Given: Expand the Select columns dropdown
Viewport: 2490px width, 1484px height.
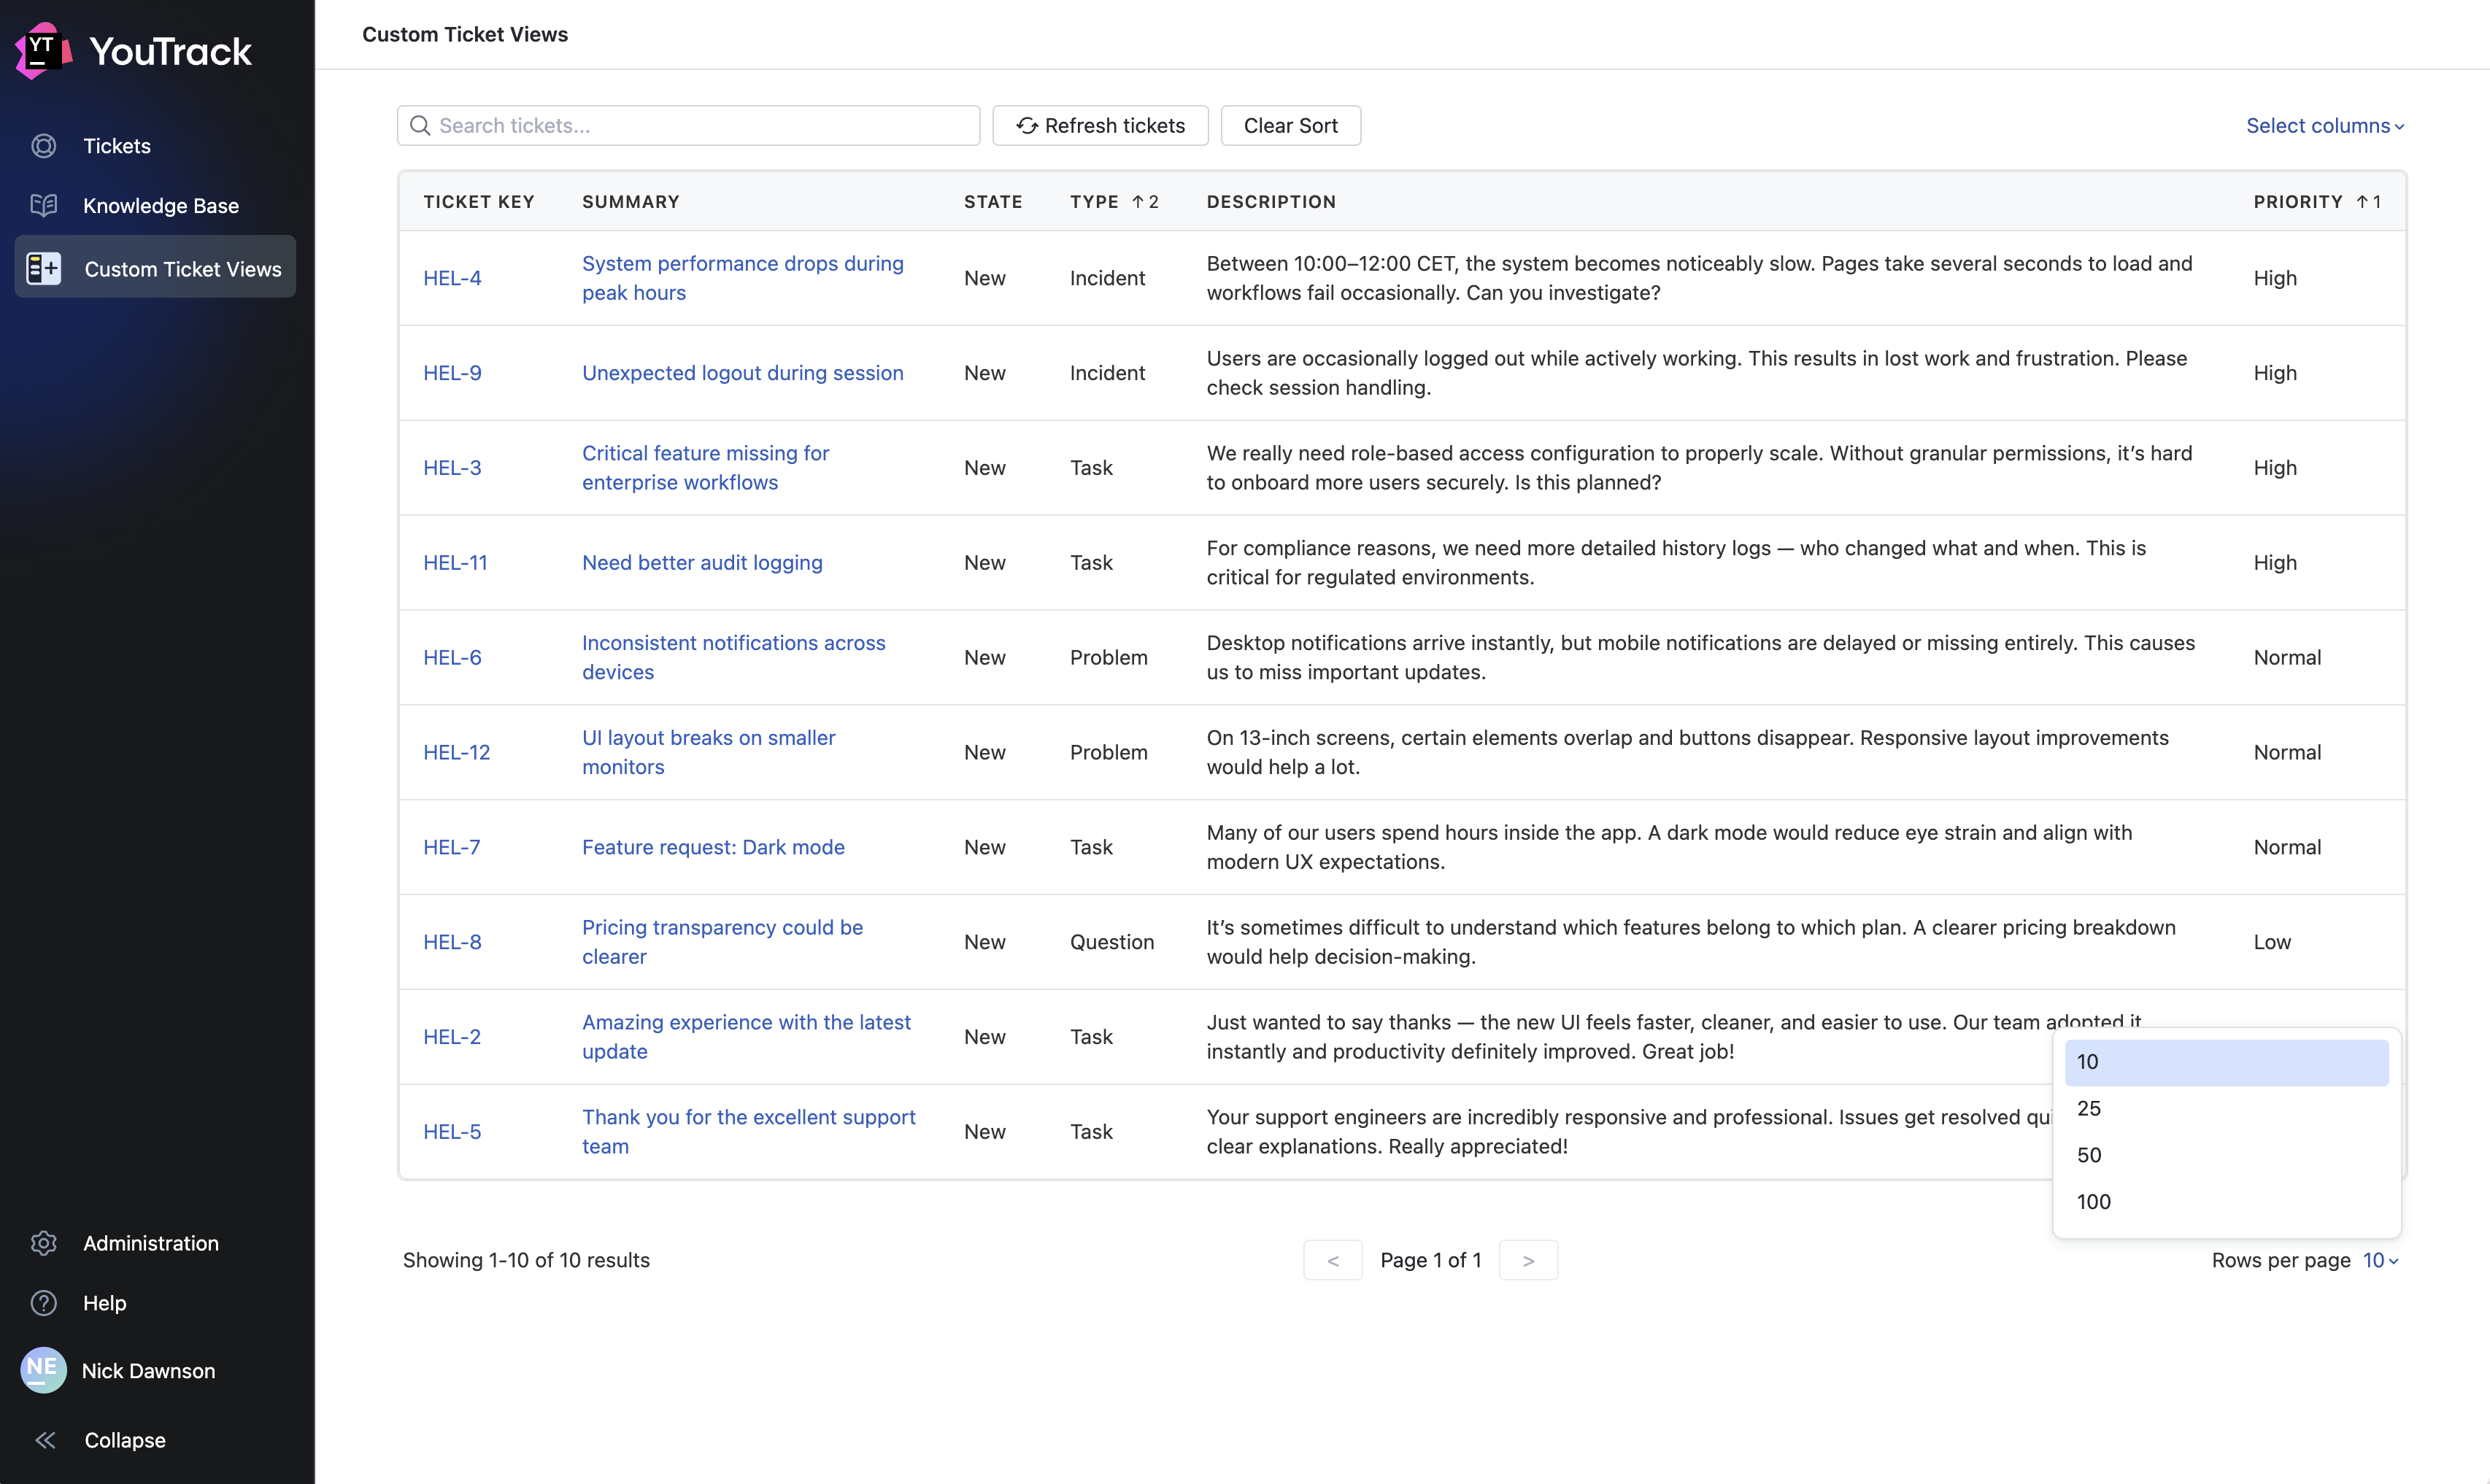Looking at the screenshot, I should point(2325,125).
